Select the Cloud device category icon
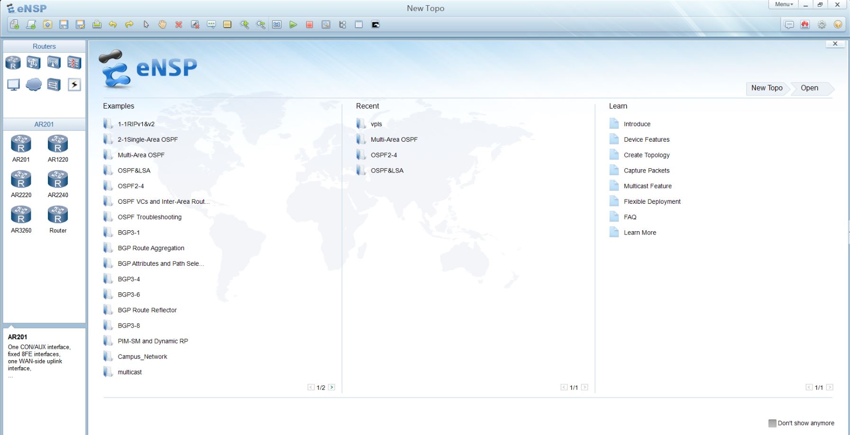Screen dimensions: 850x435 pyautogui.click(x=34, y=85)
